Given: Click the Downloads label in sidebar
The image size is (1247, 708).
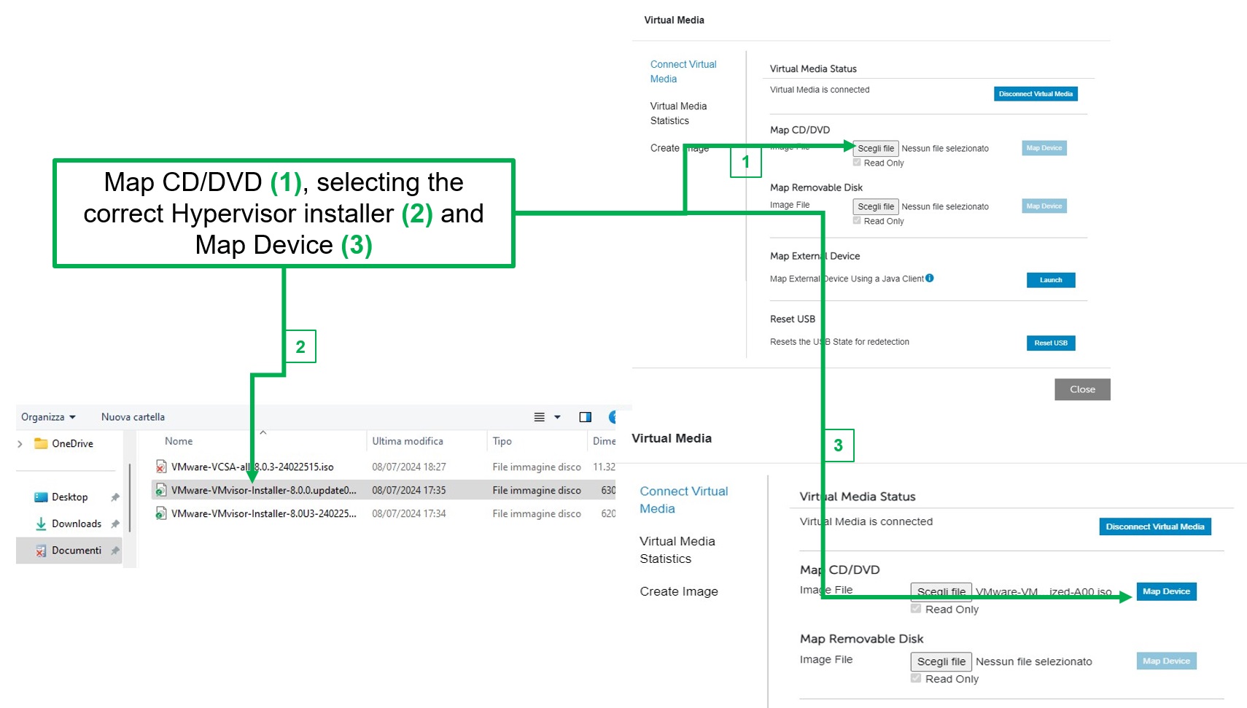Looking at the screenshot, I should coord(77,524).
